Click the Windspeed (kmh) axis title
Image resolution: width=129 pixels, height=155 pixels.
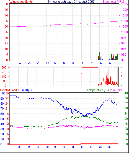tap(21, 2)
